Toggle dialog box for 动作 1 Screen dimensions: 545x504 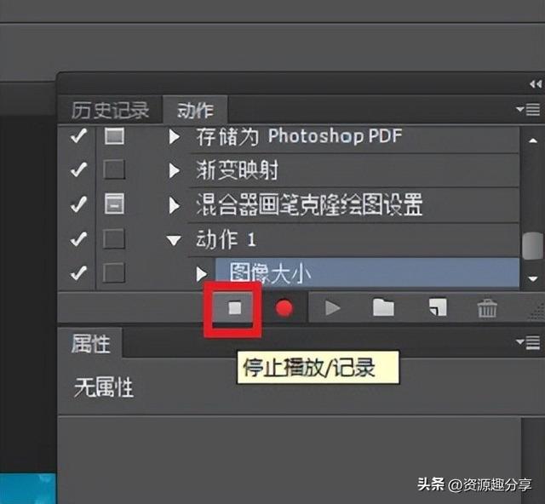click(114, 238)
